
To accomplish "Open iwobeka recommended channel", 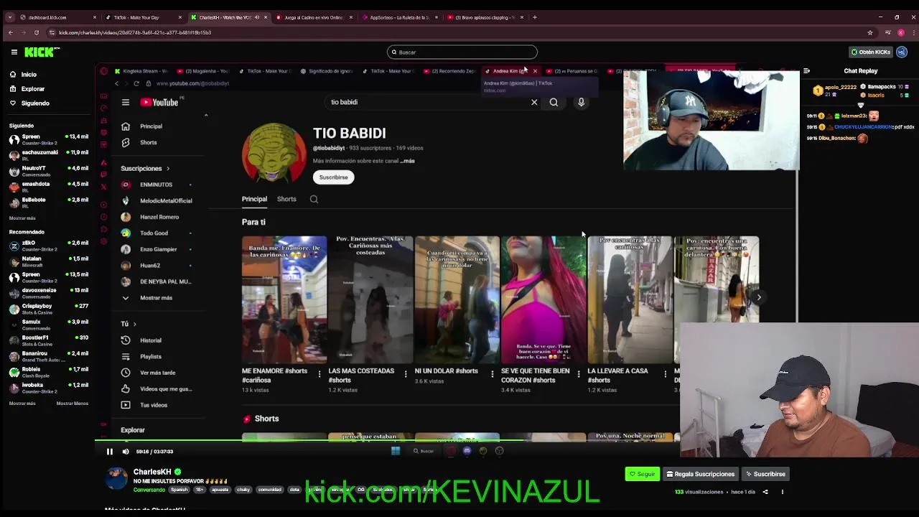I will click(49, 388).
